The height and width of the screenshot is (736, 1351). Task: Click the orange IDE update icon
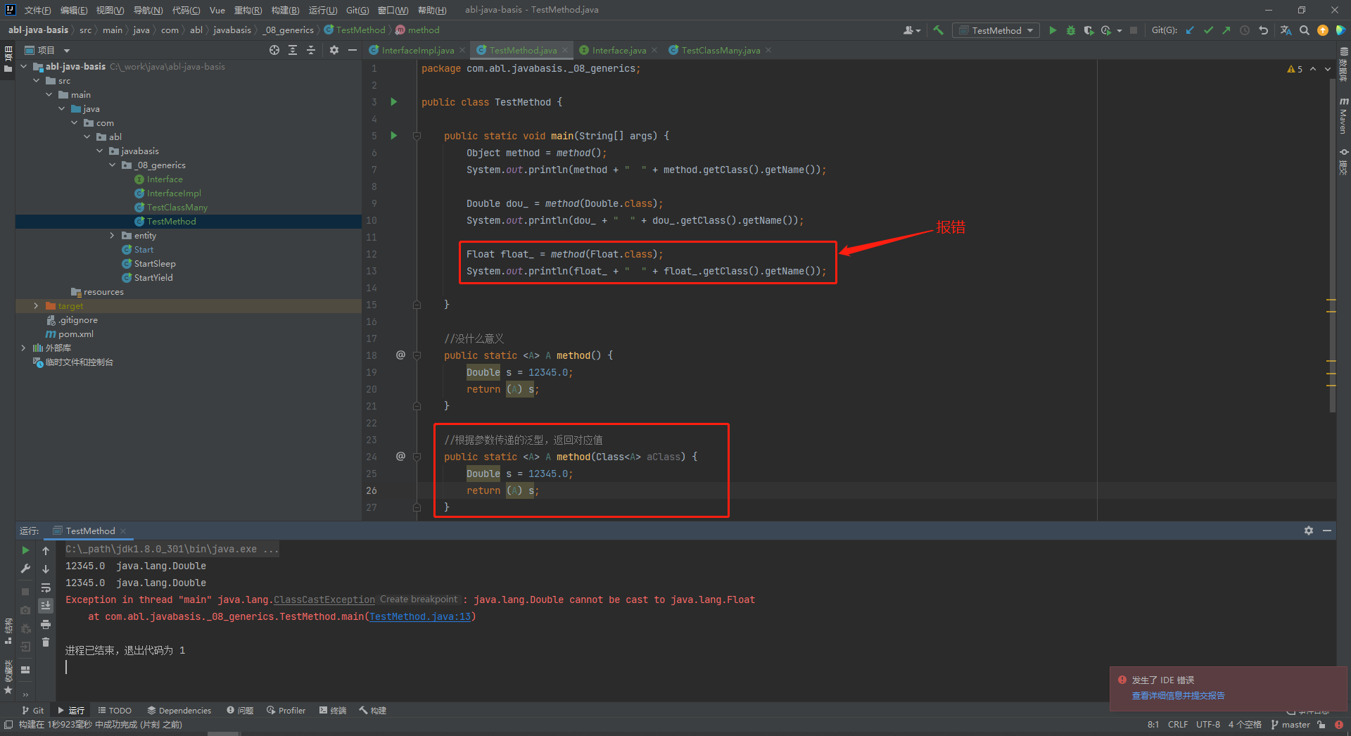point(1323,30)
